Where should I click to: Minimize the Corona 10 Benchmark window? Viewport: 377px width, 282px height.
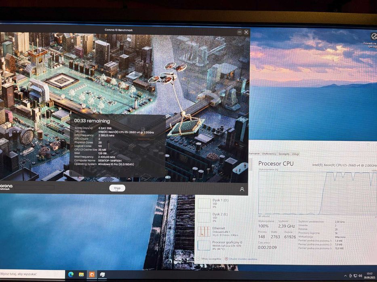tap(239, 32)
